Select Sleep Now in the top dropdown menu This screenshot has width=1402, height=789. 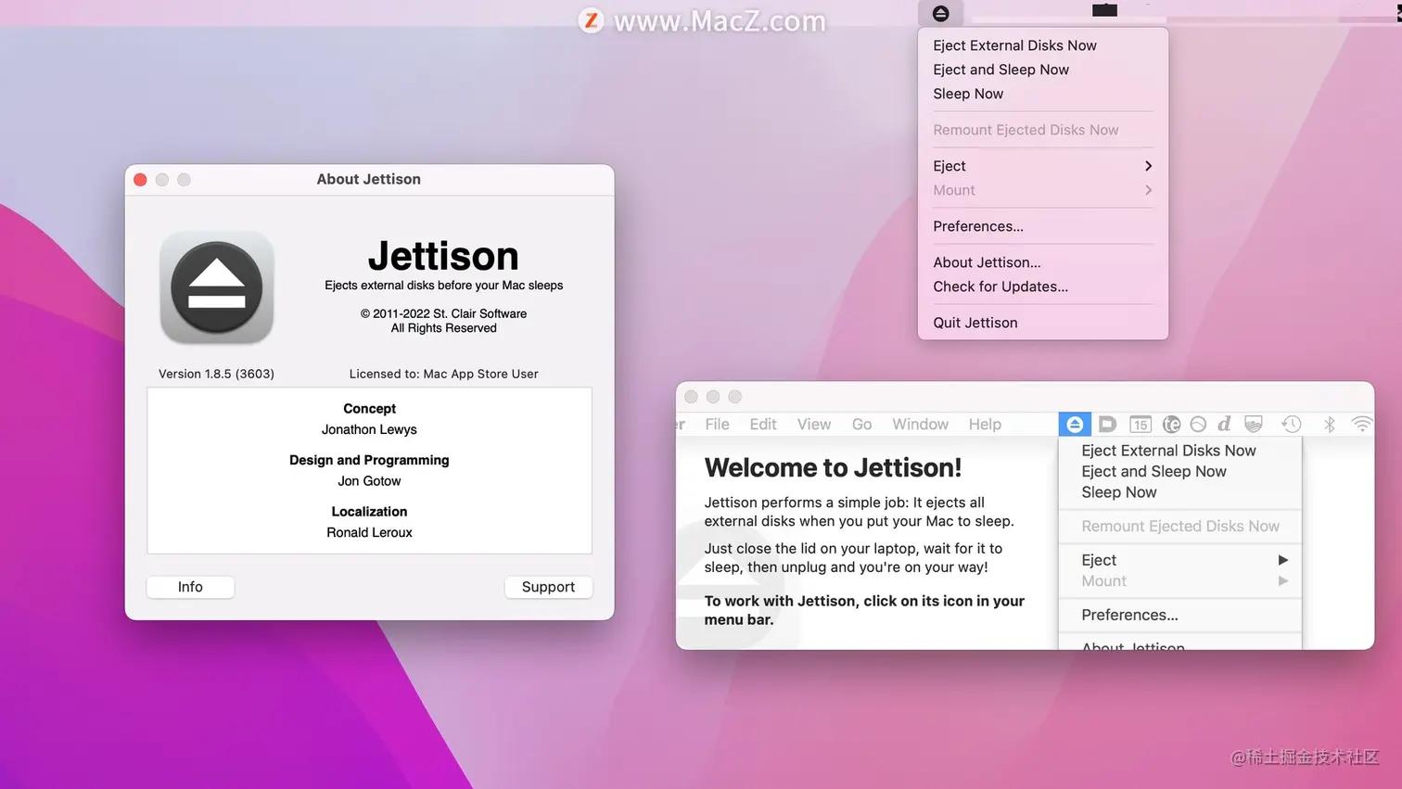pos(968,94)
